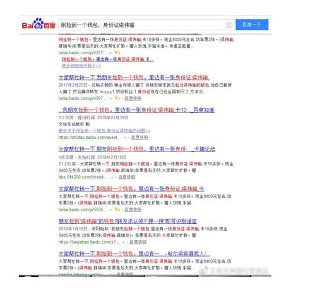327x294 pixels.
Task: Click the 百度一下 search button
Action: click(252, 25)
